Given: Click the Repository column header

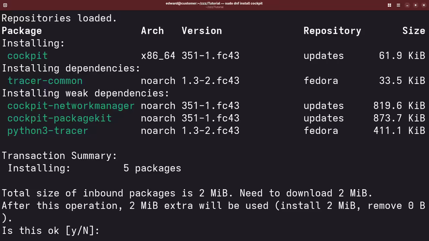Looking at the screenshot, I should click(332, 31).
